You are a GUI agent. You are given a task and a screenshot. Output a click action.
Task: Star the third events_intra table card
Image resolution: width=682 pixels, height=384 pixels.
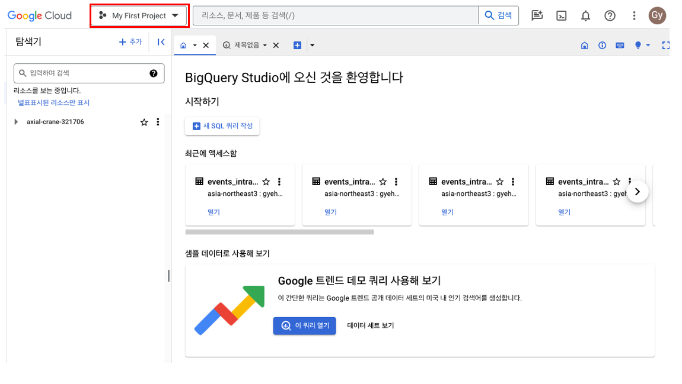500,182
